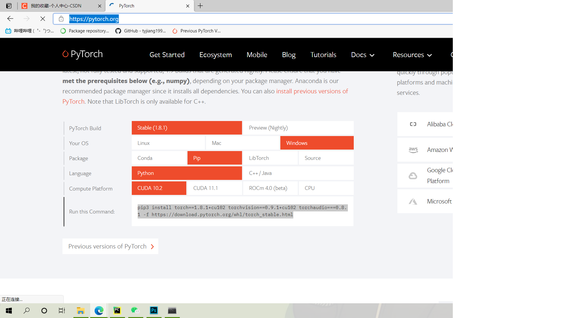Viewport: 566px width, 318px height.
Task: Expand the Resources dropdown
Action: click(x=412, y=55)
